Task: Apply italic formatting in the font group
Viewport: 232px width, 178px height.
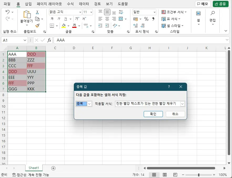Action: click(59, 19)
